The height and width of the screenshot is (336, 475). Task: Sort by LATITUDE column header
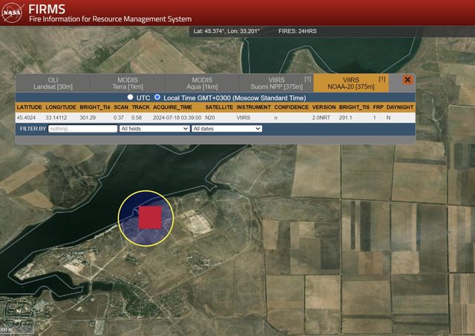[x=28, y=107]
